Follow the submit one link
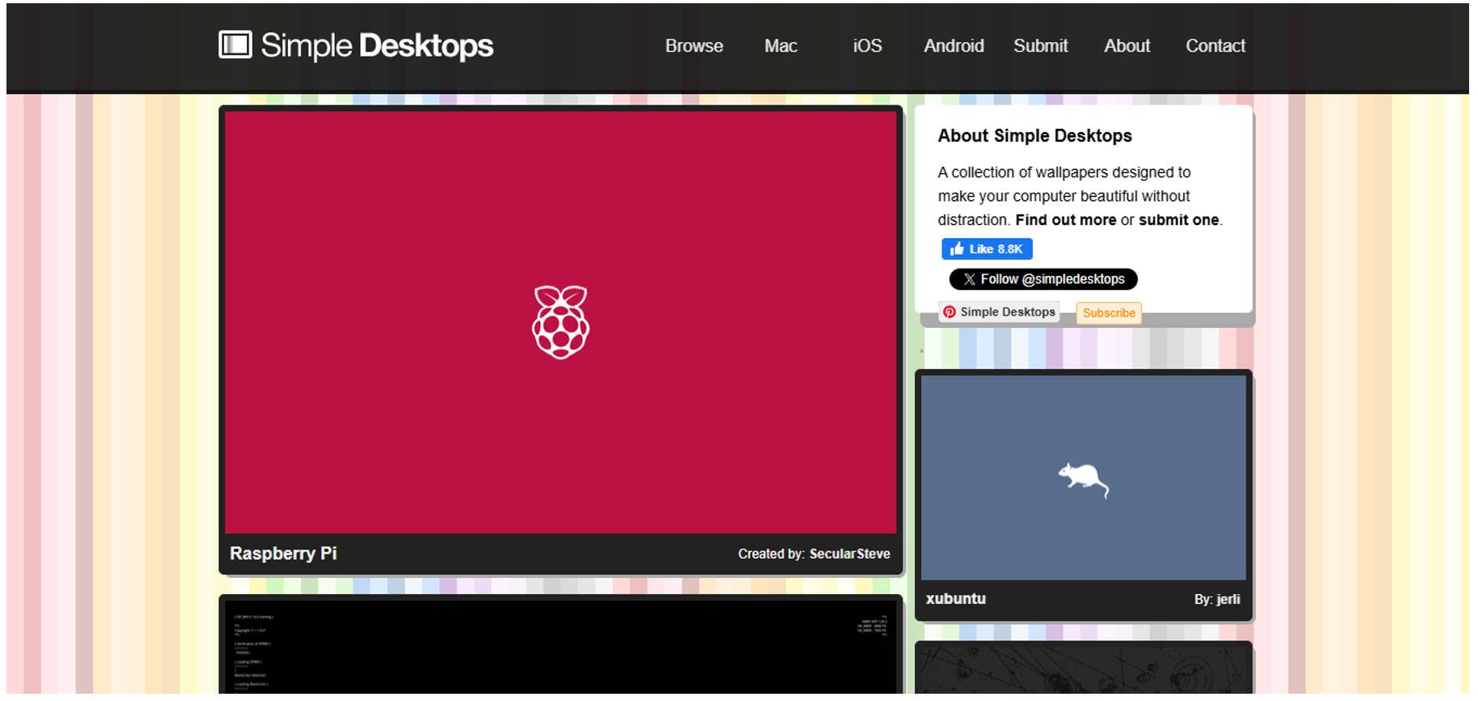This screenshot has height=701, width=1478. click(x=1179, y=220)
